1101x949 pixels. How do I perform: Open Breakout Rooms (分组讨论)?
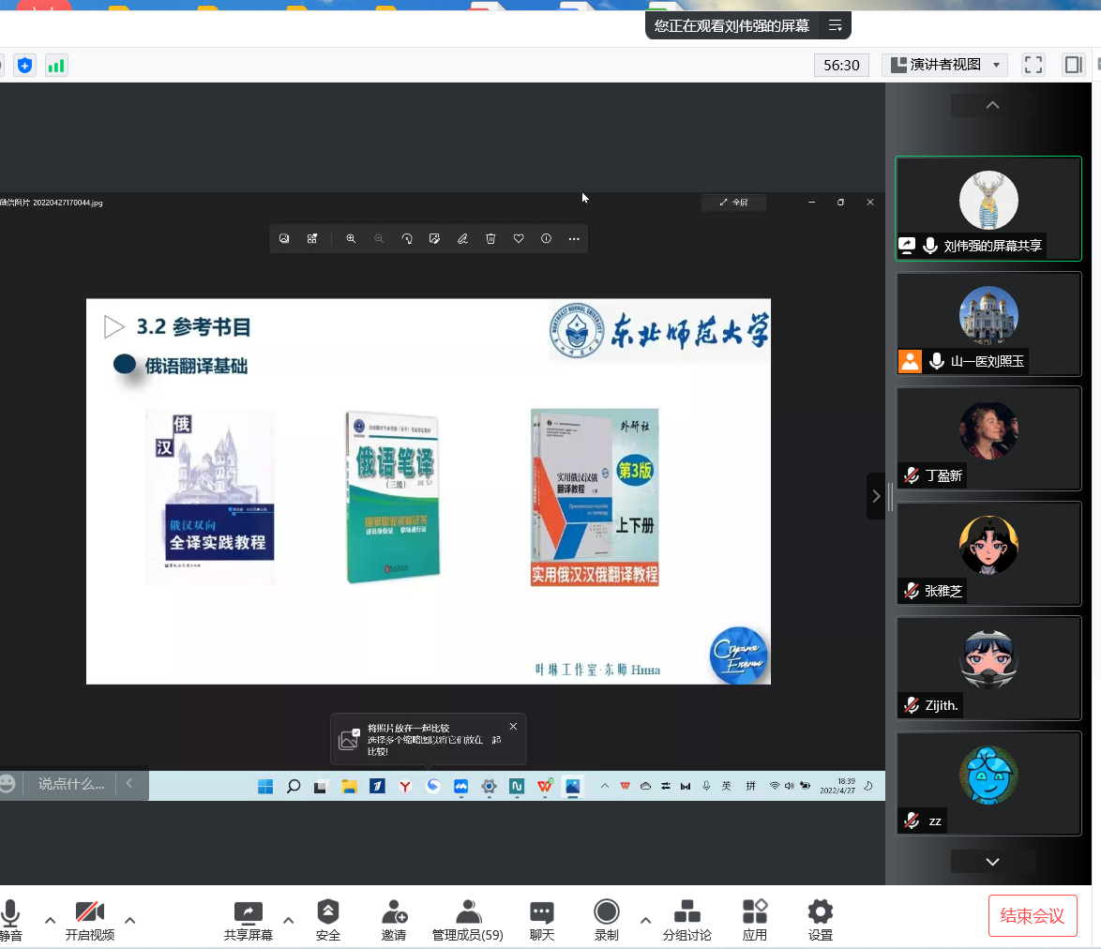686,920
